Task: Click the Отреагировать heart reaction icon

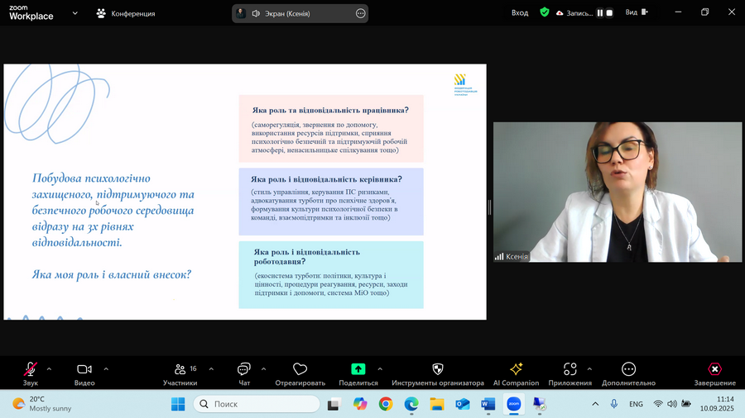Action: tap(300, 369)
